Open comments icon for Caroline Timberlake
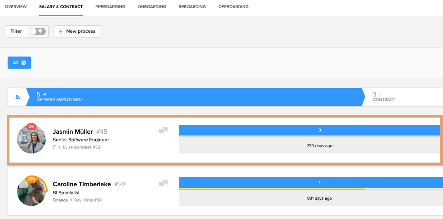443x219 pixels. pos(163,183)
